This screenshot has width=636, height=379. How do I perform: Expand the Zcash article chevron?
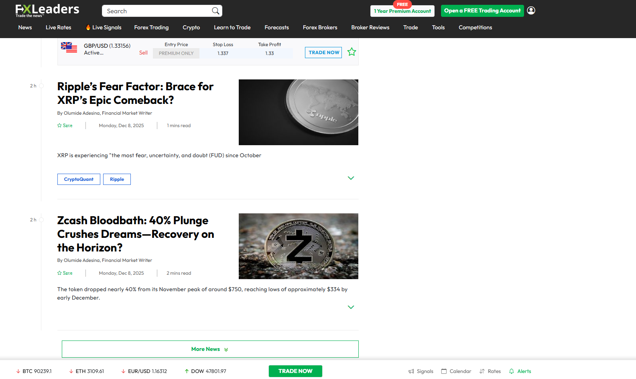coord(351,307)
